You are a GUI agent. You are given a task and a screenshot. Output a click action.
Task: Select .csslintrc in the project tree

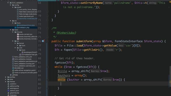13,84
